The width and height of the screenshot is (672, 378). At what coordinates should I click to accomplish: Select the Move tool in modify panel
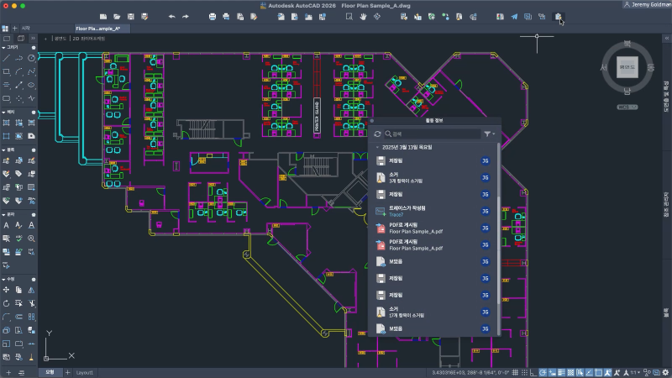tap(6, 290)
